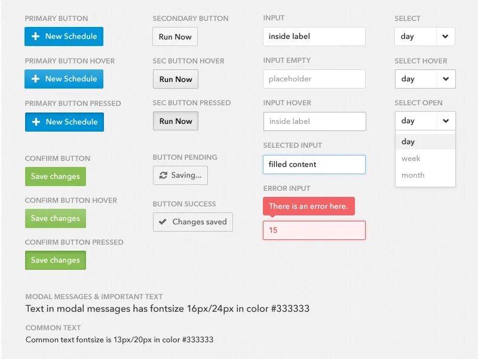Click the New Schedule button under Primary Button Pressed
478x359 pixels.
65,122
